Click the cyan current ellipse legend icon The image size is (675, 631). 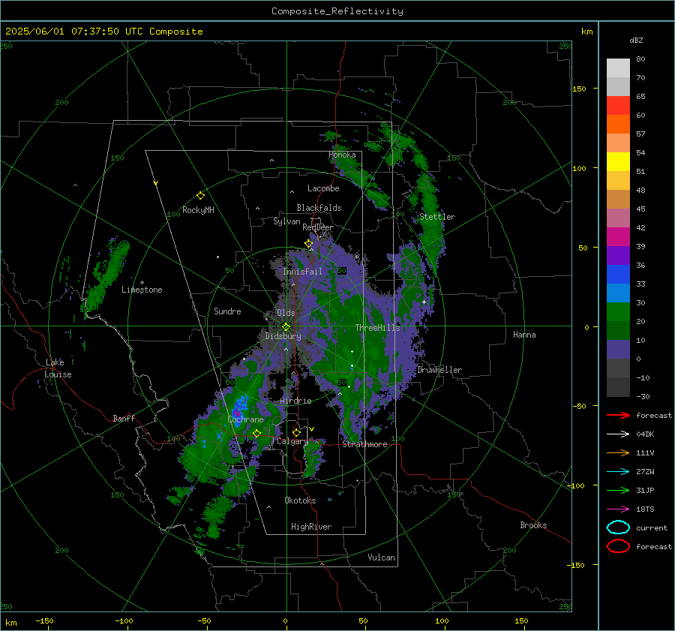tap(618, 527)
